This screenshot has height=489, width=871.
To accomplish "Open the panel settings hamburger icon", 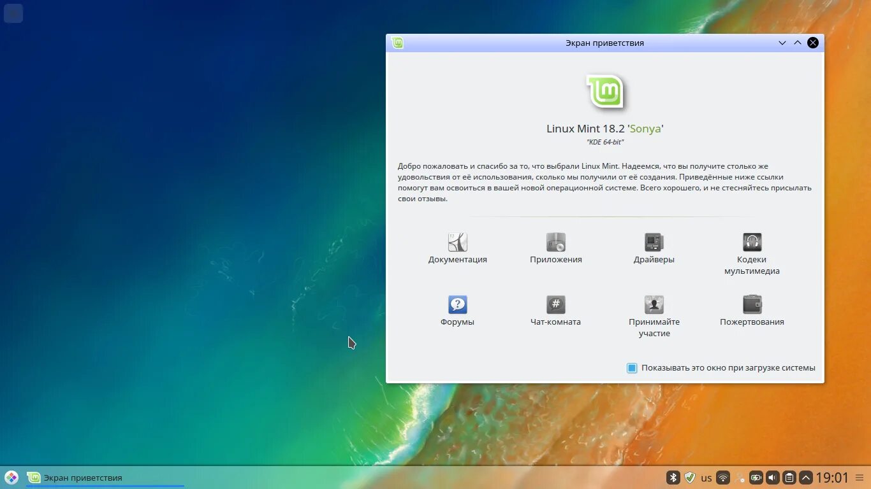I will click(859, 478).
